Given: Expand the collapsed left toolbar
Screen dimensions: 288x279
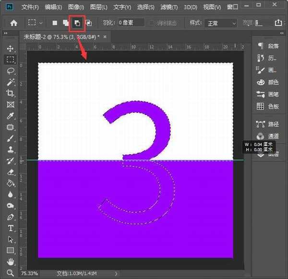Looking at the screenshot, I should coord(6,34).
